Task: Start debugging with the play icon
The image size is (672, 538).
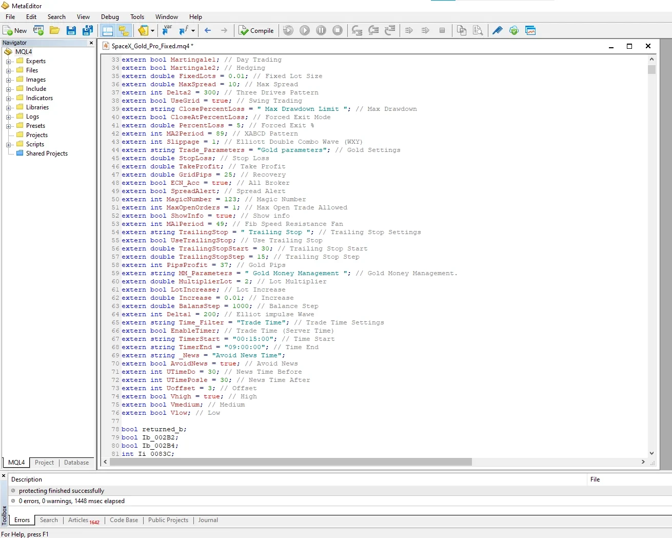Action: tap(305, 31)
